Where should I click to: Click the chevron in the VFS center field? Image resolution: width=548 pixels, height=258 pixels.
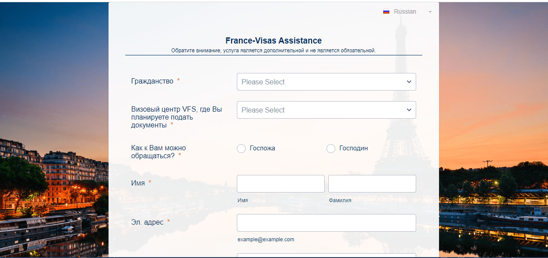[x=409, y=110]
